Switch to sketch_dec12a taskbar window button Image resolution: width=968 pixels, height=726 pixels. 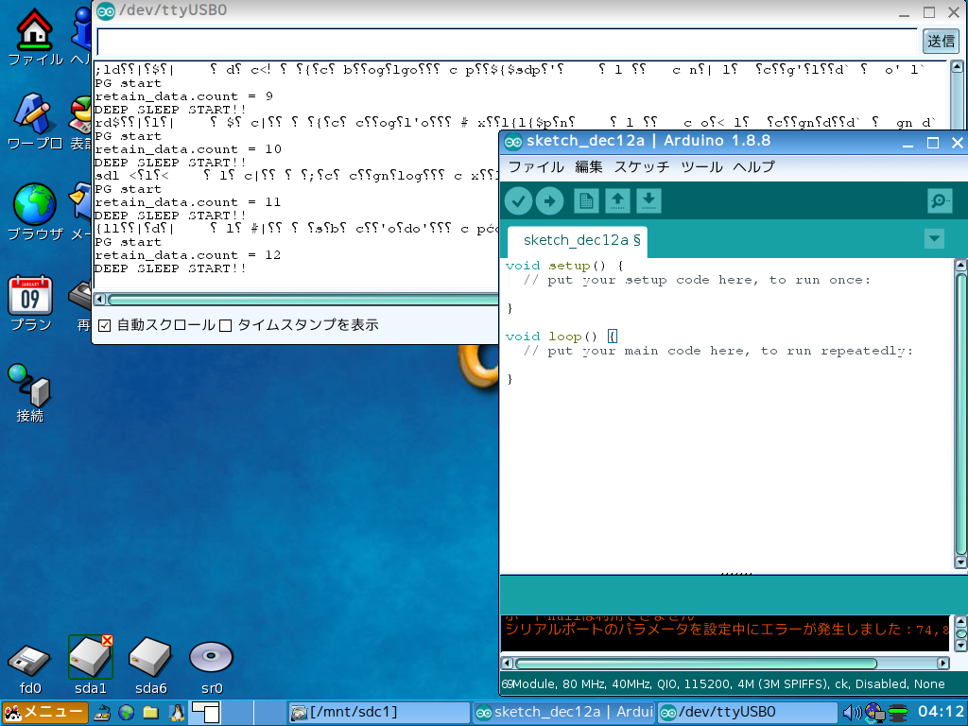point(563,713)
